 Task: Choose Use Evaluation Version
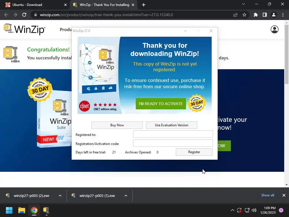171,125
